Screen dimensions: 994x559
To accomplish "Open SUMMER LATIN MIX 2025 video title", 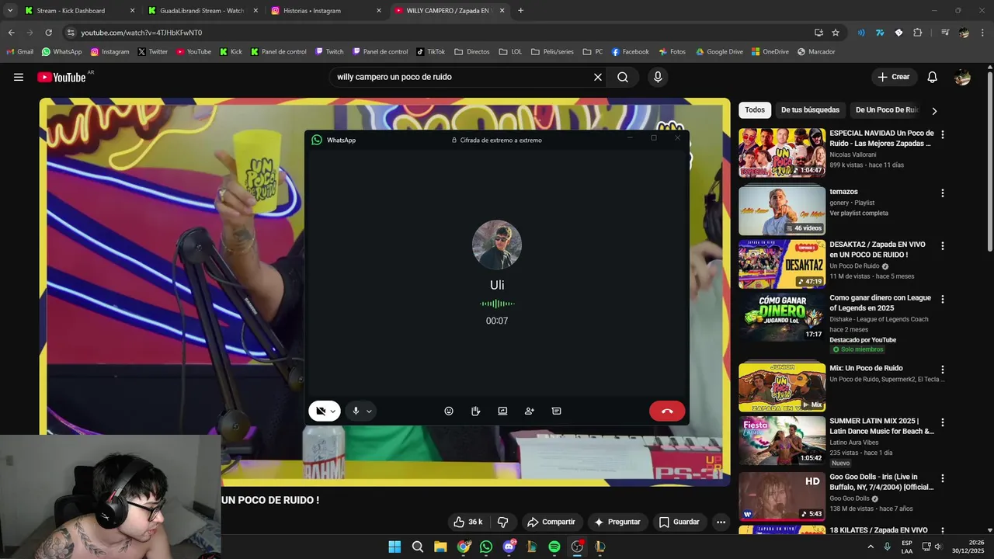I will pos(881,426).
